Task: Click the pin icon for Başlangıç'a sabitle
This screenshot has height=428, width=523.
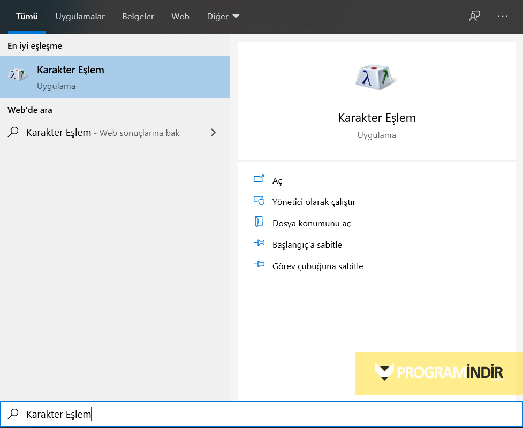Action: (259, 243)
